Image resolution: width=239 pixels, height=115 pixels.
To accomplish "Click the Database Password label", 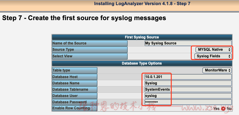I will point(75,102).
